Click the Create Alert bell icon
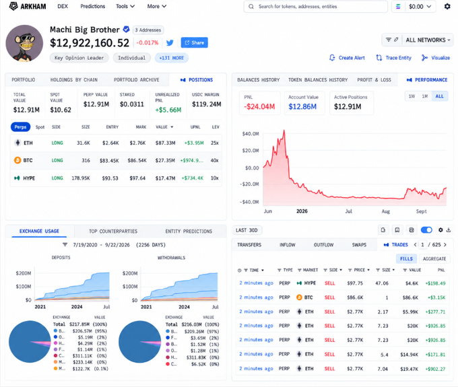The width and height of the screenshot is (458, 387). (x=332, y=58)
